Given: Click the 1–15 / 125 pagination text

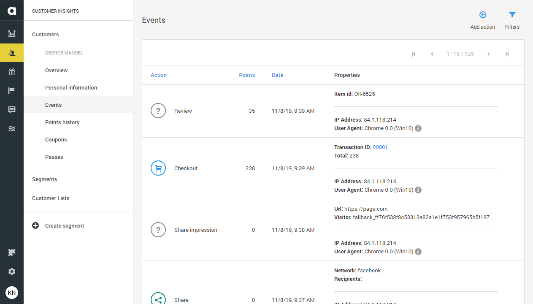Looking at the screenshot, I should click(460, 54).
